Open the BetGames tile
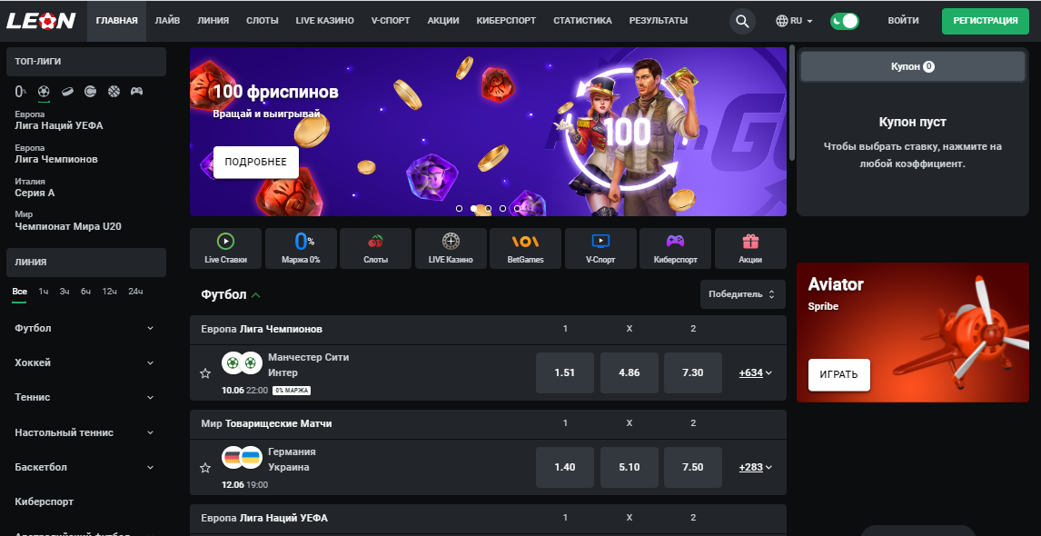The height and width of the screenshot is (536, 1041). (x=525, y=248)
